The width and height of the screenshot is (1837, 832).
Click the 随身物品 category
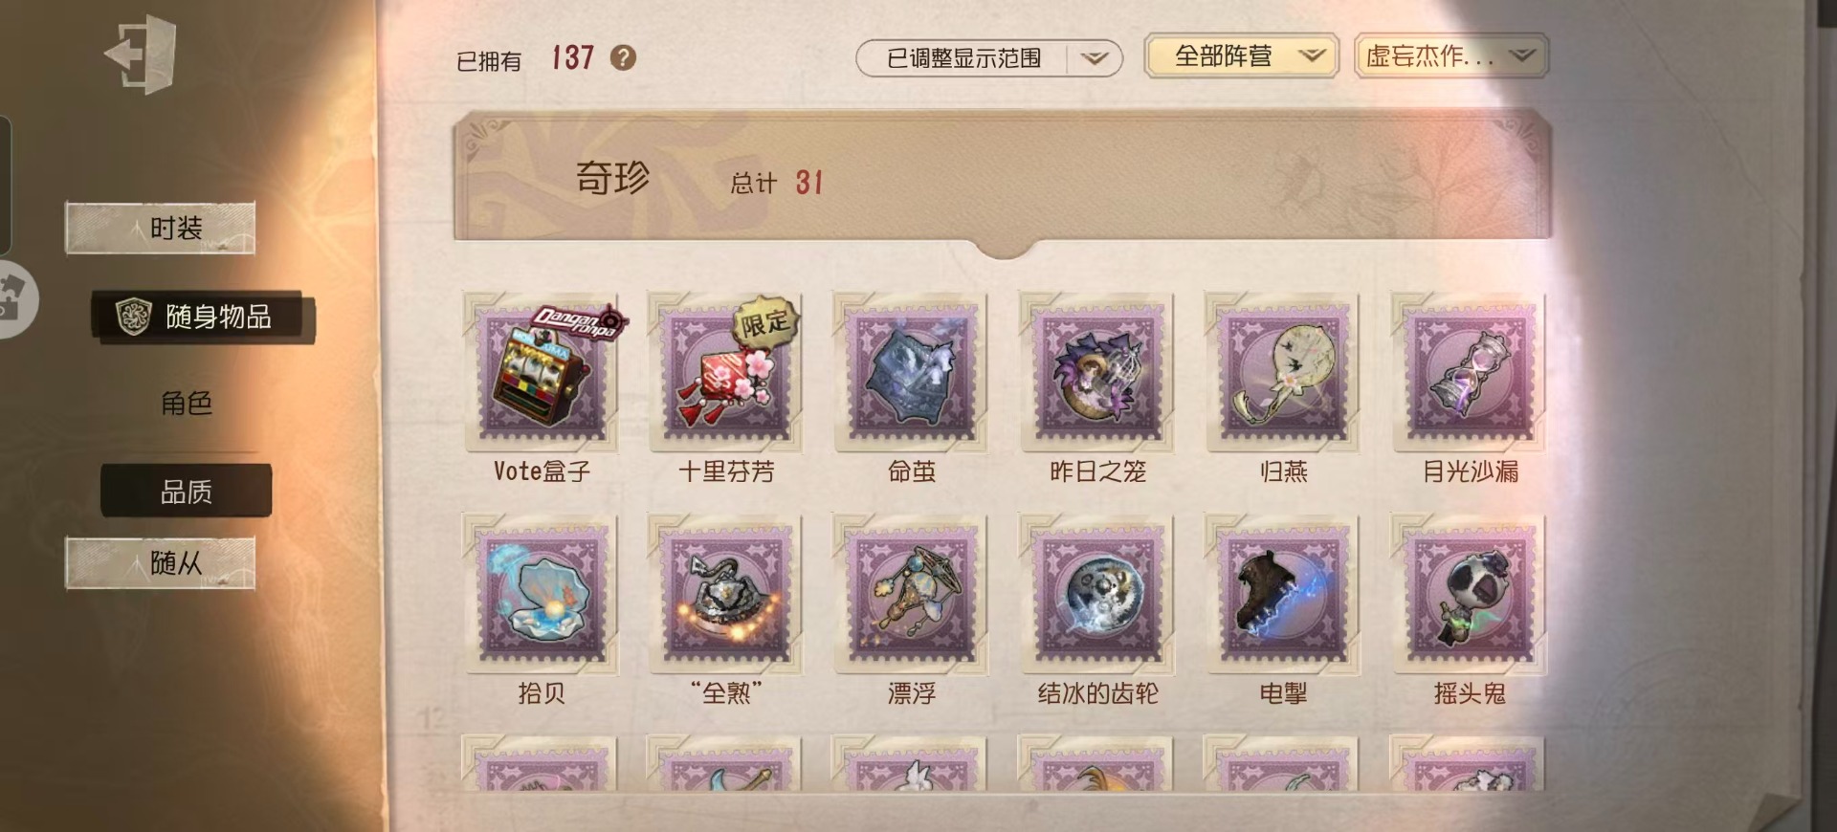(203, 317)
